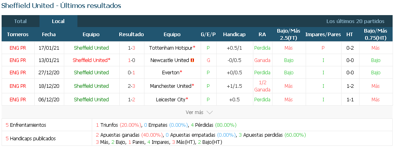The height and width of the screenshot is (149, 399).
Task: Click the ENG PR tournament for 17/01/21
Action: click(x=18, y=48)
